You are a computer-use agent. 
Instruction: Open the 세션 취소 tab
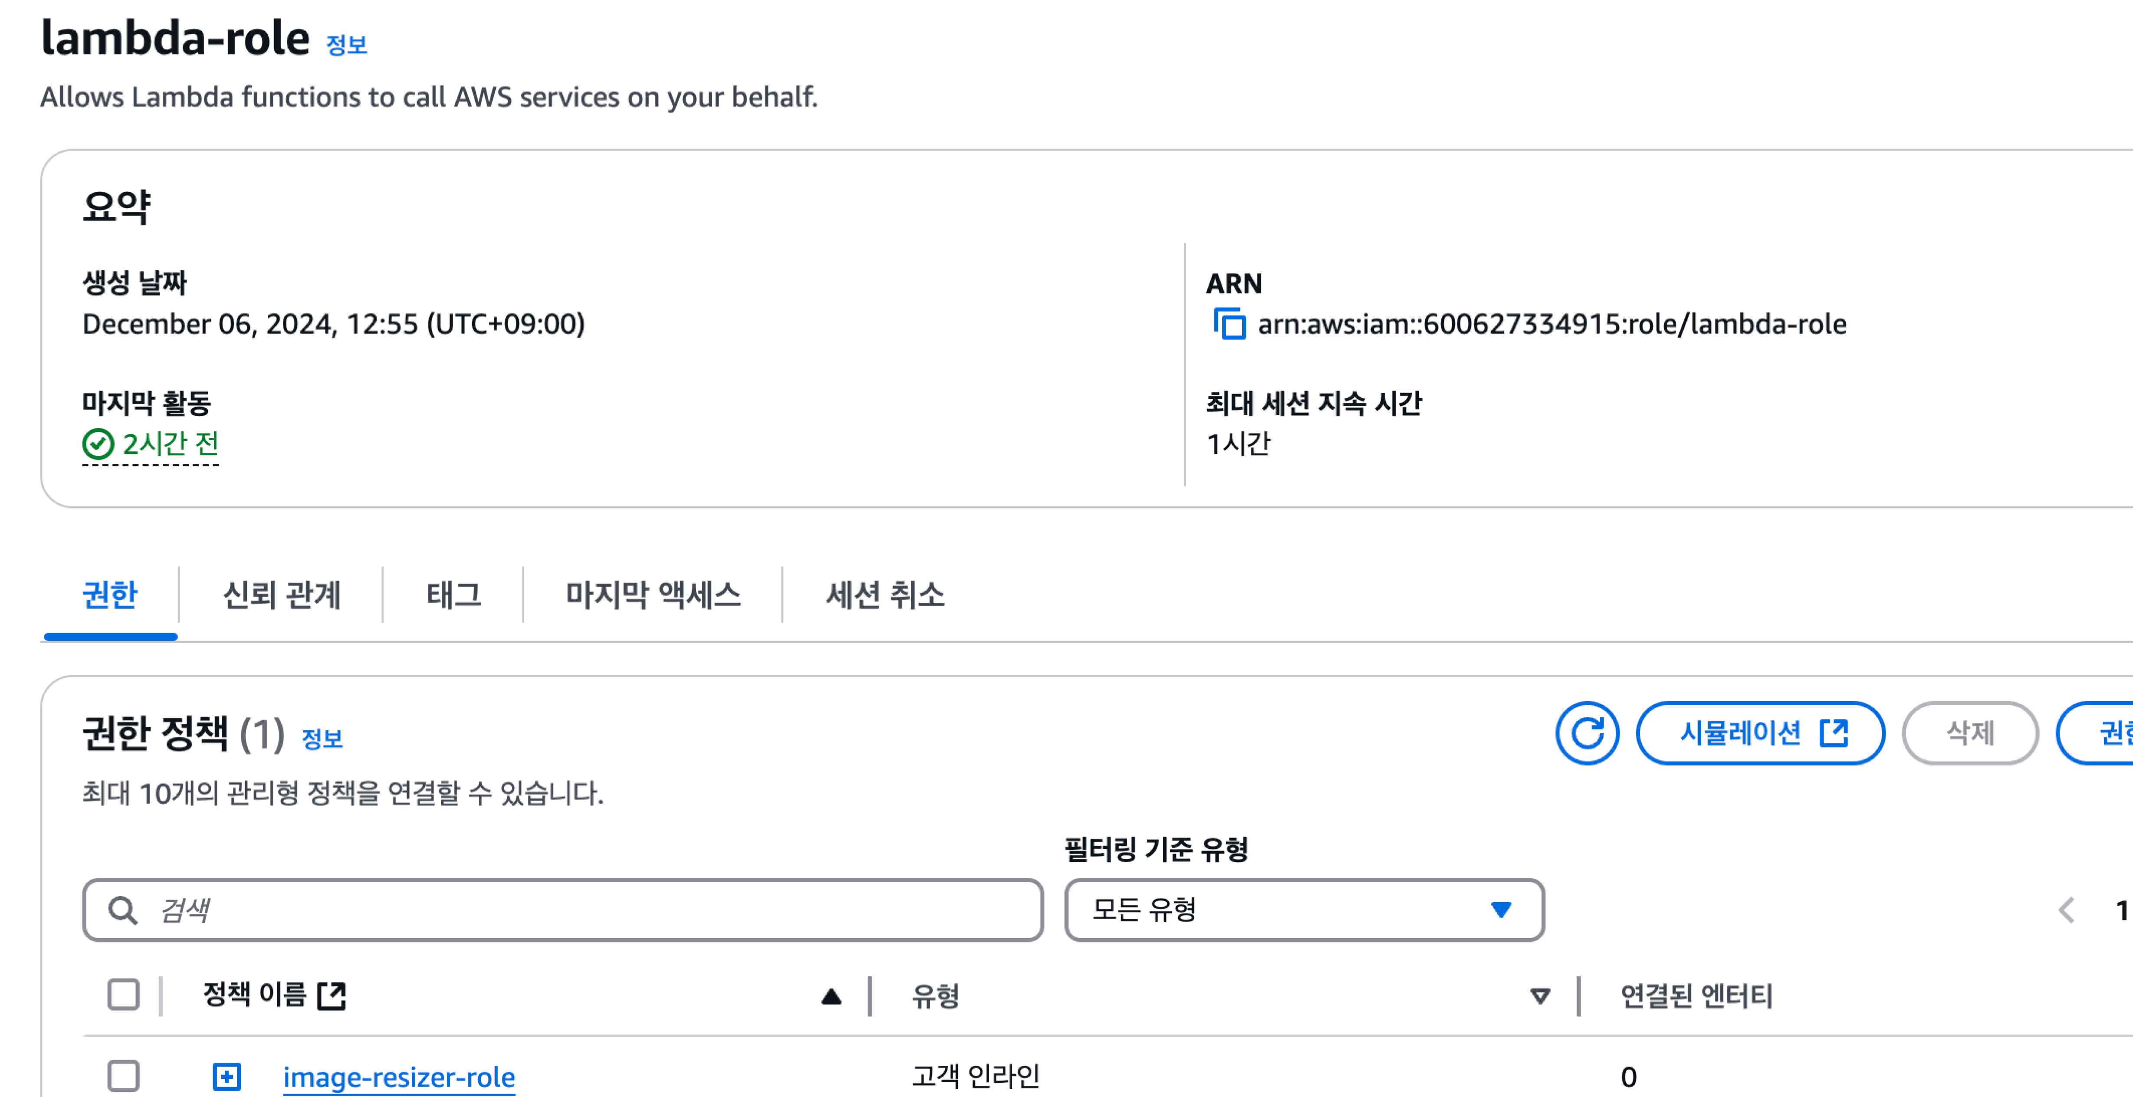(x=884, y=594)
